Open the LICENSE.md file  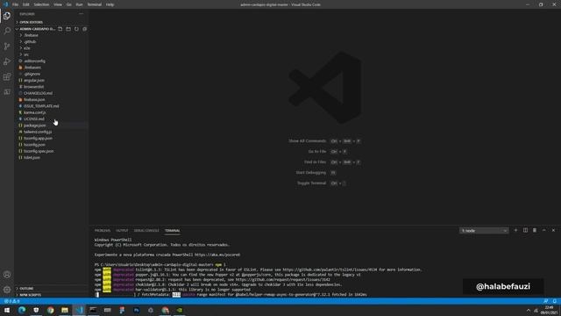coord(34,119)
